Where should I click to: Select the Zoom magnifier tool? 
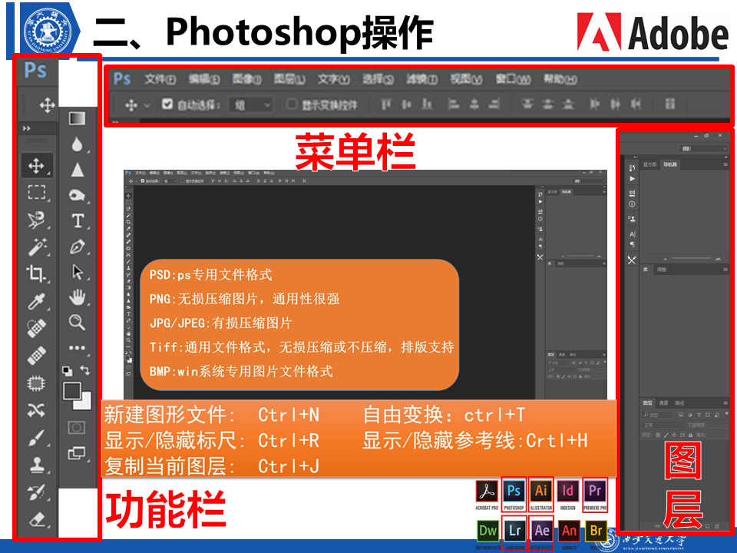(78, 322)
